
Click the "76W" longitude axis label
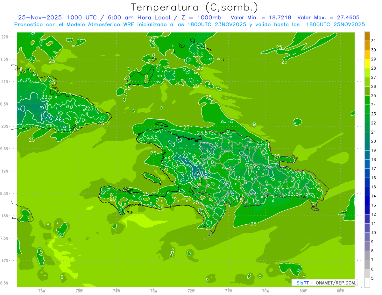point(42,291)
